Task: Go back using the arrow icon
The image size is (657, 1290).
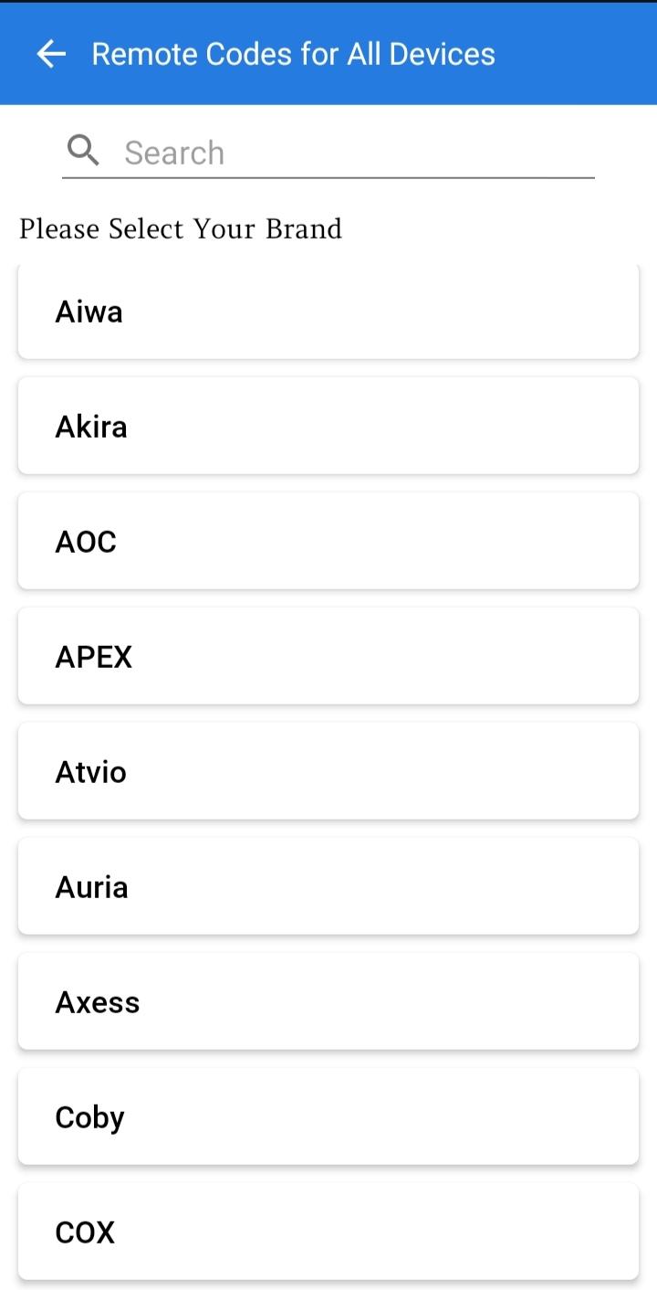Action: (51, 54)
